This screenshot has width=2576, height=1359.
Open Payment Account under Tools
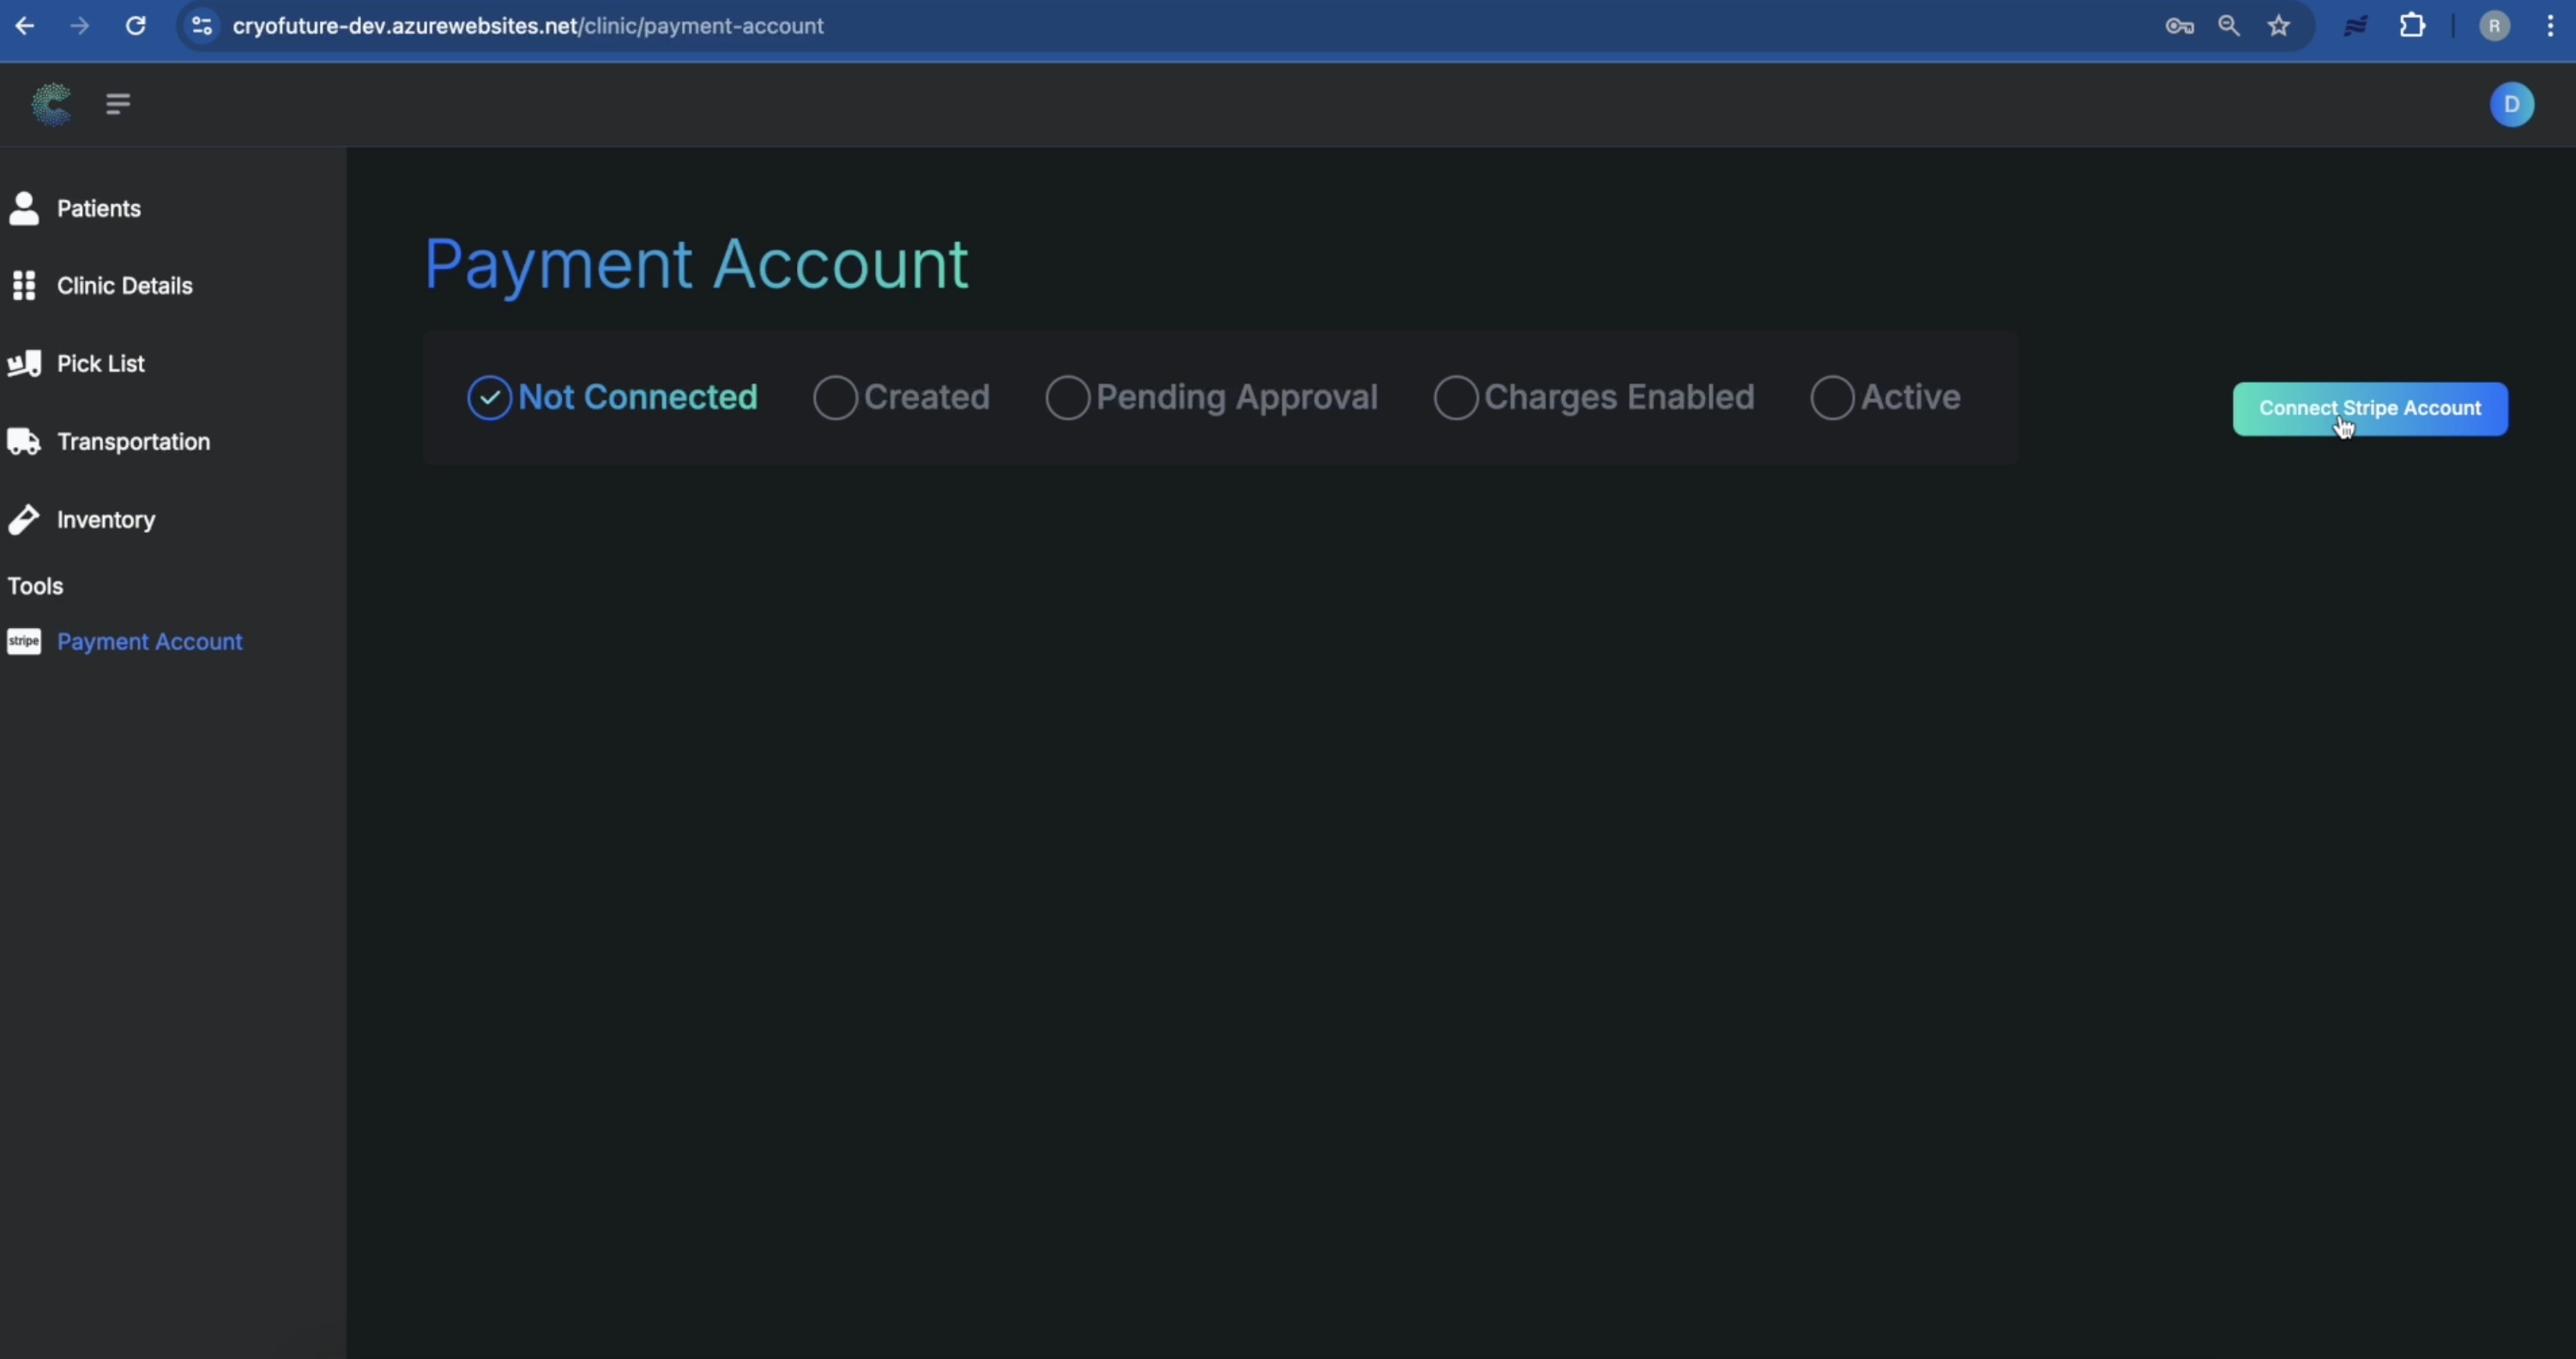149,641
